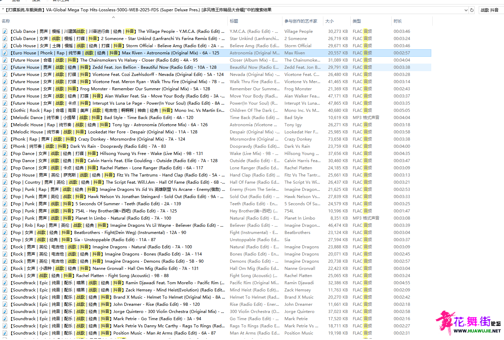504x340 pixels.
Task: Click file icon for Lookedat Her Fore Despair
Action: pos(5,132)
